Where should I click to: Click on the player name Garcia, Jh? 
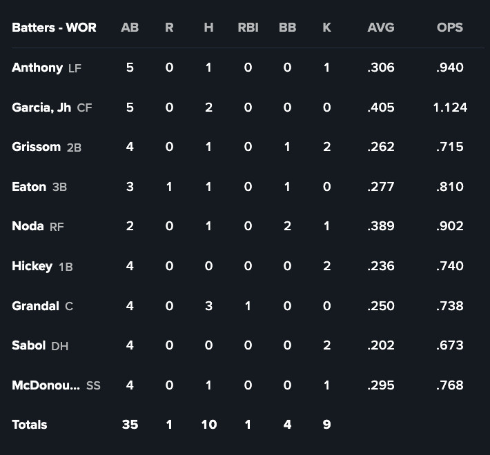pos(41,108)
